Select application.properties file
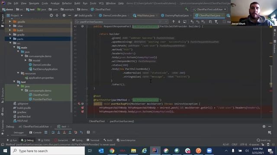277x155 pixels. pyautogui.click(x=41, y=77)
